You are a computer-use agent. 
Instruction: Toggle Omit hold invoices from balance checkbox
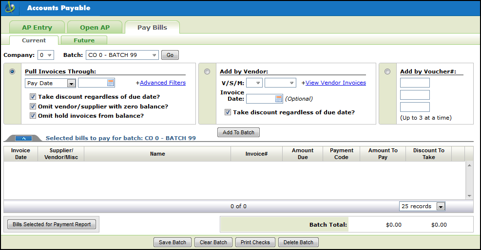(x=33, y=116)
